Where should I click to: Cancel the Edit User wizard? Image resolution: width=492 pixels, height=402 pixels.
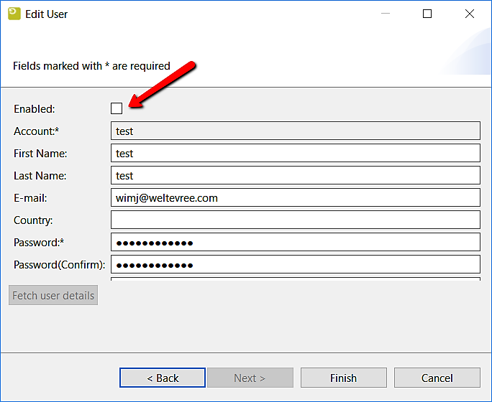pyautogui.click(x=437, y=378)
